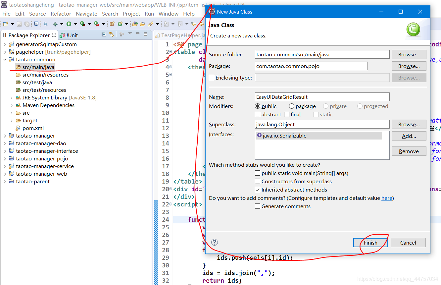441x285 pixels.
Task: Open the Source menu
Action: click(x=37, y=14)
